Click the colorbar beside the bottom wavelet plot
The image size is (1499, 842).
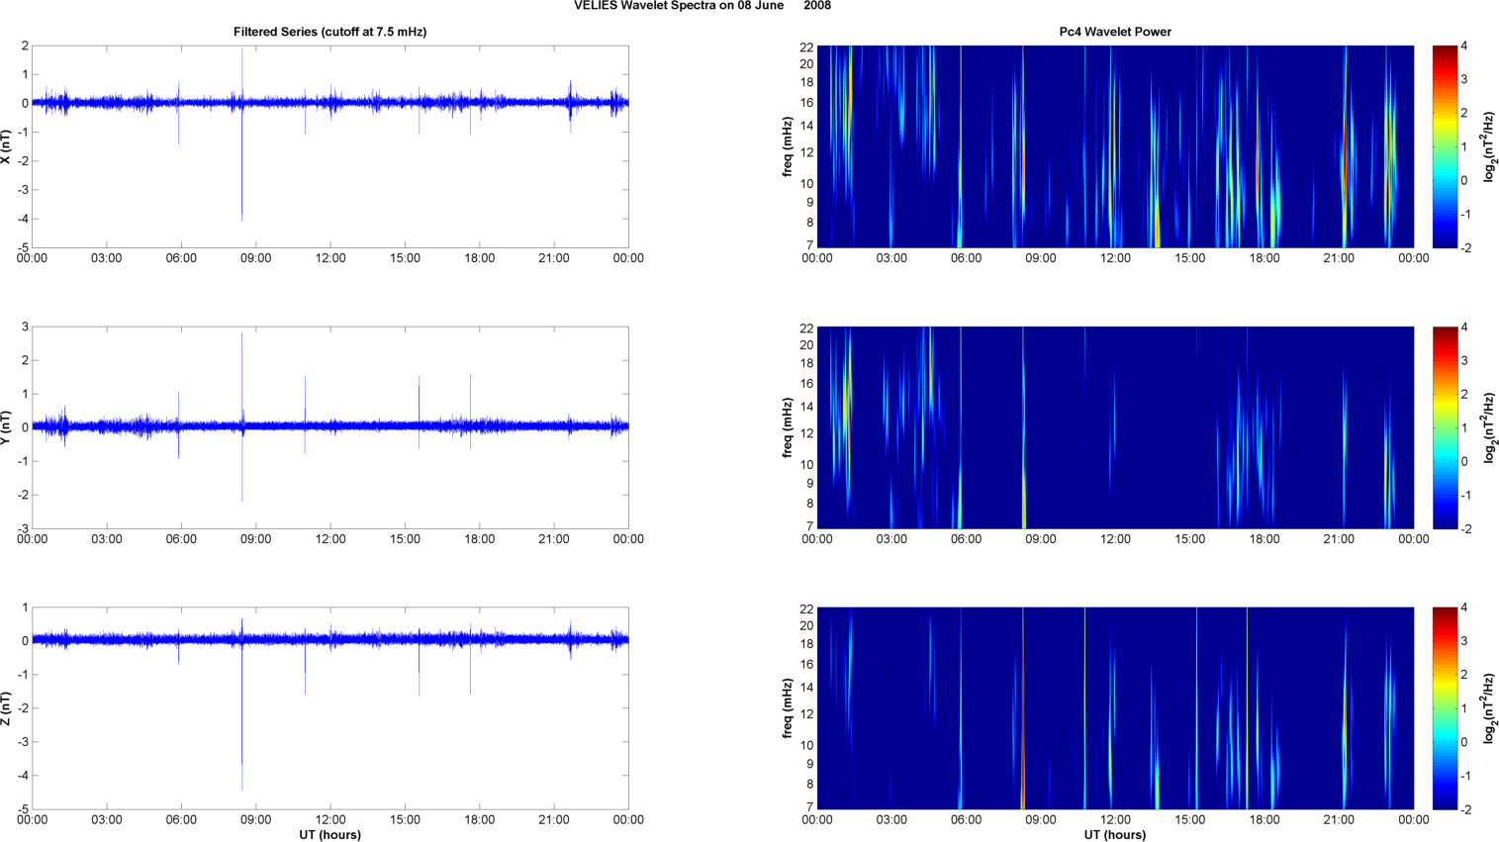(1445, 708)
